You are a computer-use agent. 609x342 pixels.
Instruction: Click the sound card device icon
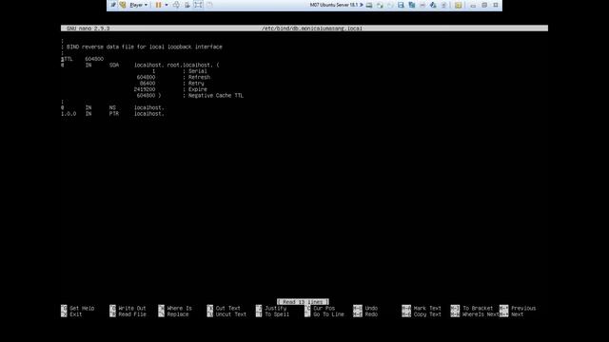pyautogui.click(x=433, y=5)
